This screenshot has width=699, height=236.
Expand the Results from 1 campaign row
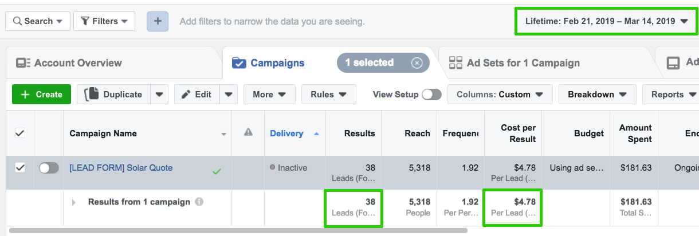pos(73,202)
